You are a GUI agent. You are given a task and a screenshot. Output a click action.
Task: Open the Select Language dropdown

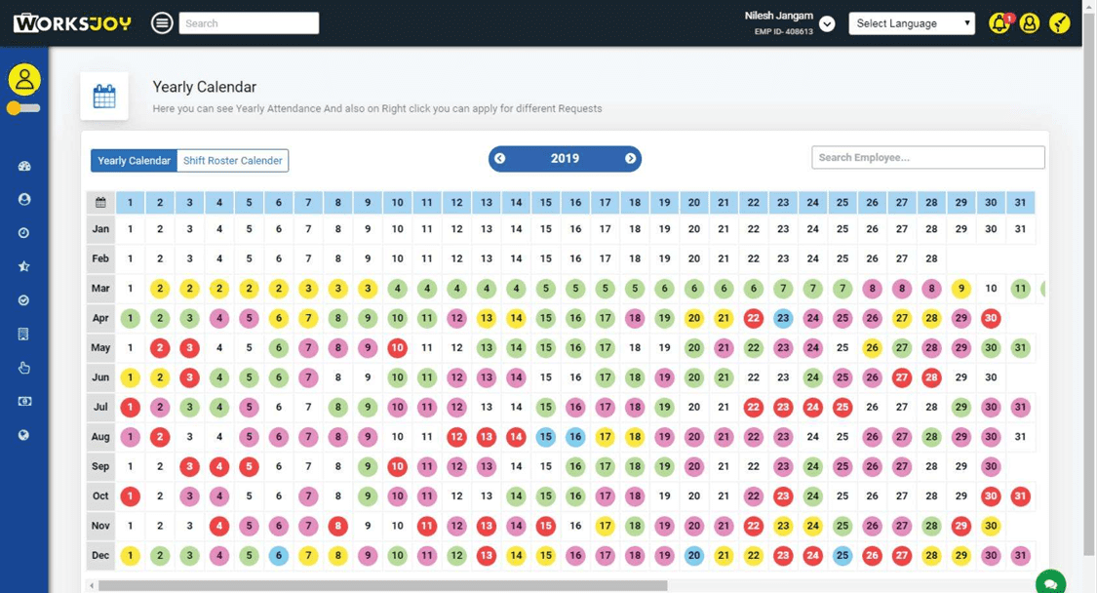pos(912,23)
